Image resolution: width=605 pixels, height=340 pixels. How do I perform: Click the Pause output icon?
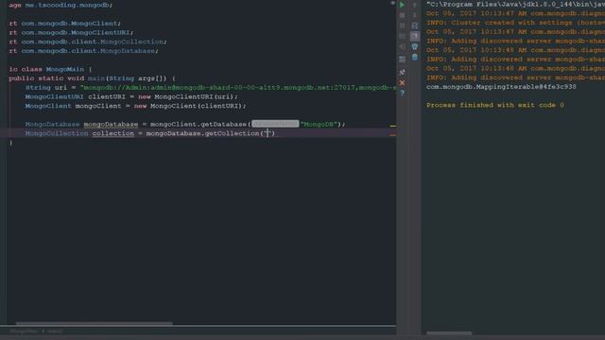[402, 25]
